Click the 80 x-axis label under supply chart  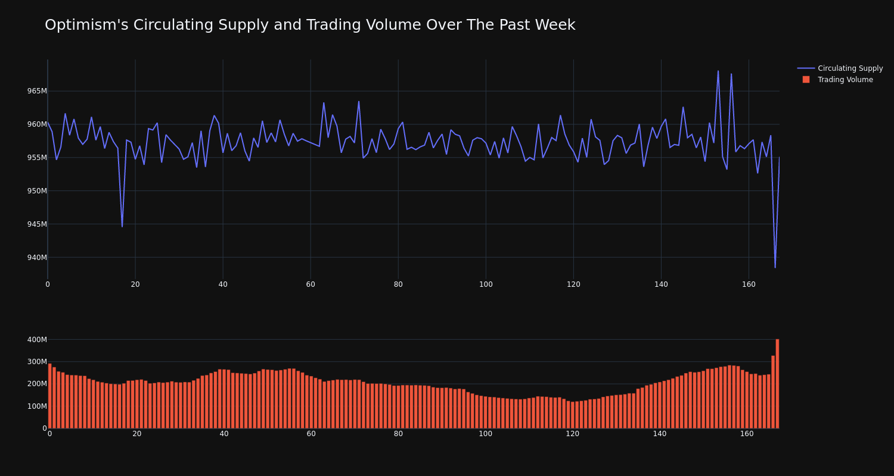(x=398, y=284)
